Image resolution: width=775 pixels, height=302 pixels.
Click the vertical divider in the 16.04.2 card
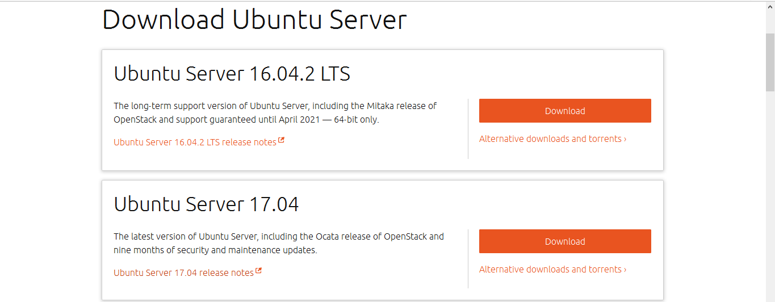(x=468, y=129)
